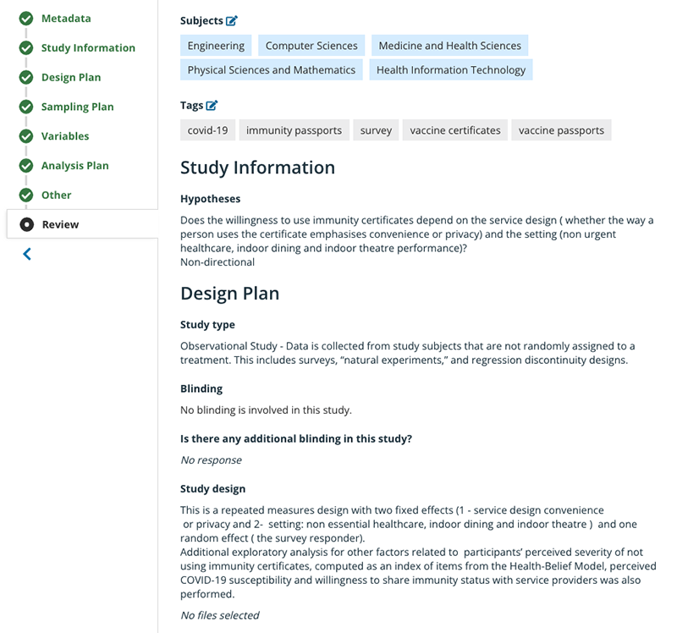Click the Design Plan section heading
Image resolution: width=677 pixels, height=633 pixels.
pos(229,293)
